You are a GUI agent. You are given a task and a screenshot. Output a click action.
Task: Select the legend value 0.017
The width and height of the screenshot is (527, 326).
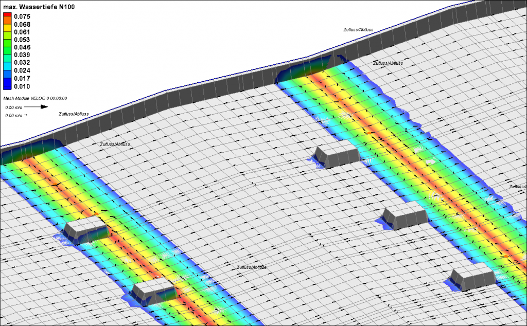pos(22,79)
